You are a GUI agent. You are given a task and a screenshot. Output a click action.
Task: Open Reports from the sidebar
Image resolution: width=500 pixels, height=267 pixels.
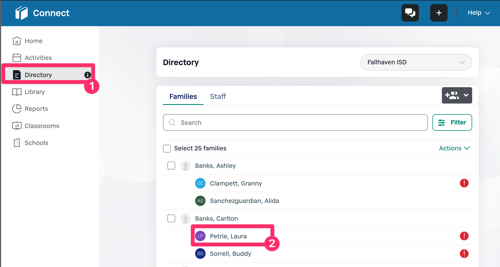(36, 109)
